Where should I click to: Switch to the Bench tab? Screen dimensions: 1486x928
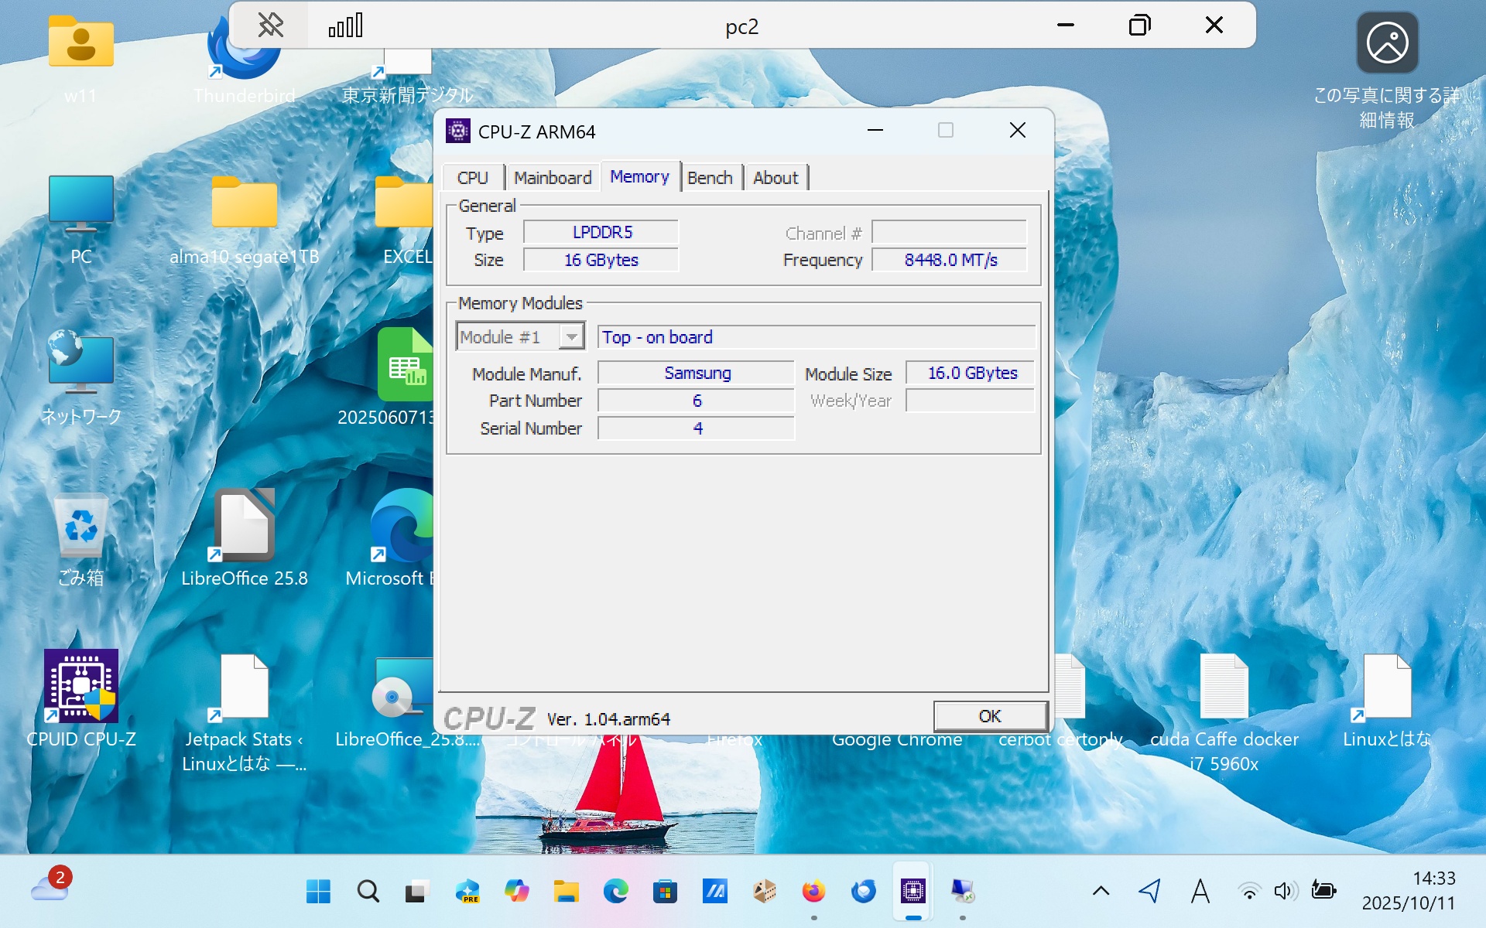709,178
